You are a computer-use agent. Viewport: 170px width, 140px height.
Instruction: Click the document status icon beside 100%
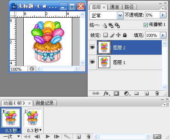click(32, 69)
